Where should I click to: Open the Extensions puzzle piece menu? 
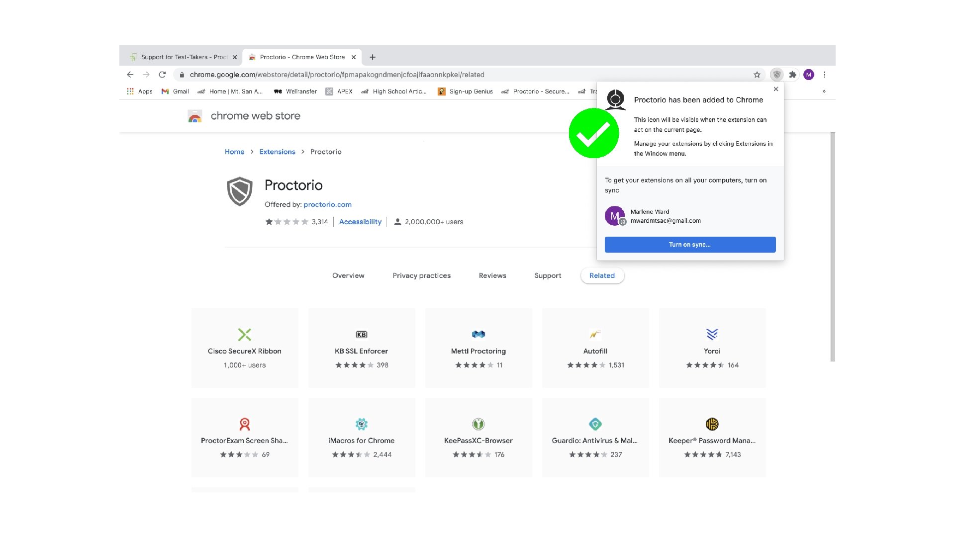(x=793, y=75)
